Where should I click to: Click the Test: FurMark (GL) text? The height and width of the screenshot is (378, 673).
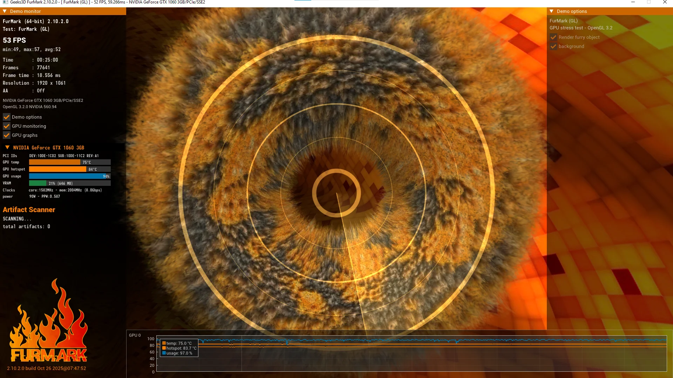coord(26,29)
